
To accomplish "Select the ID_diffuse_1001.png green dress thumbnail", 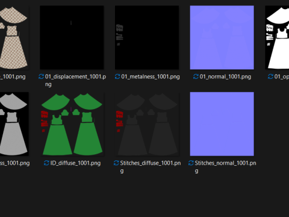I will [72, 124].
